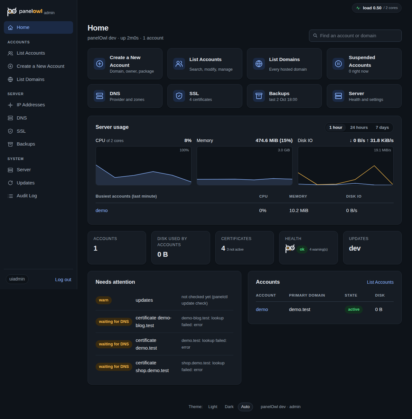Click the 10.2 MiB memory value

(299, 210)
